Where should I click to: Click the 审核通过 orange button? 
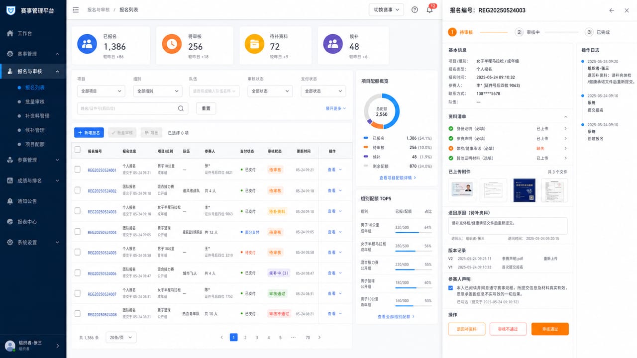click(x=550, y=329)
